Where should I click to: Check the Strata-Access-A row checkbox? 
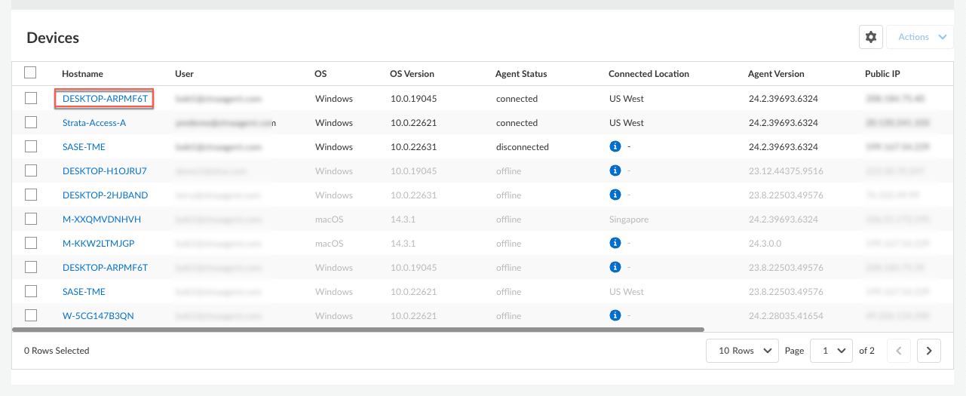coord(30,122)
